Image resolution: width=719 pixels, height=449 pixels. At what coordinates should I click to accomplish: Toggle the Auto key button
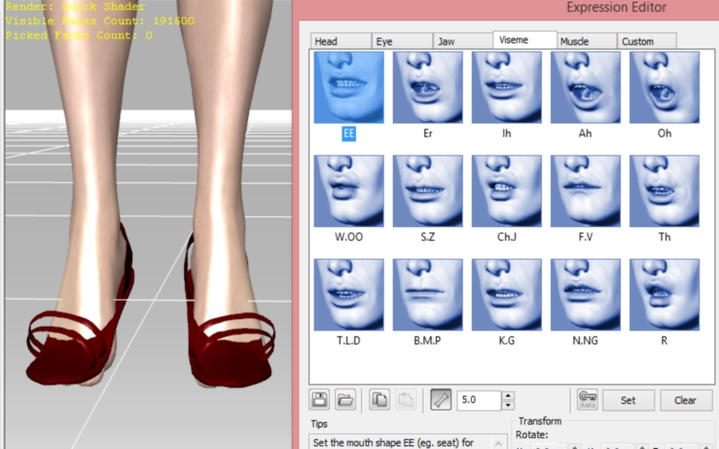point(588,401)
